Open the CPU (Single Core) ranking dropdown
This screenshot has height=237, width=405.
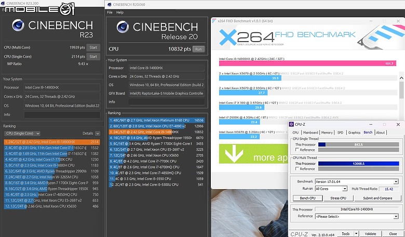point(22,134)
